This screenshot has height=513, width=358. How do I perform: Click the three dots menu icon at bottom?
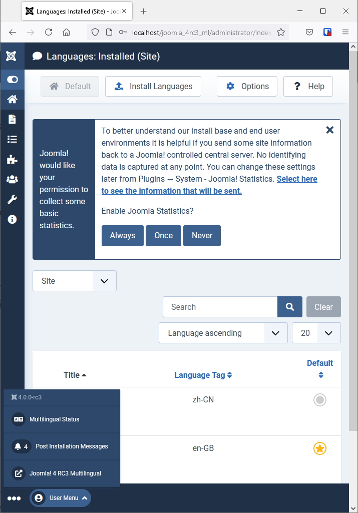point(14,498)
